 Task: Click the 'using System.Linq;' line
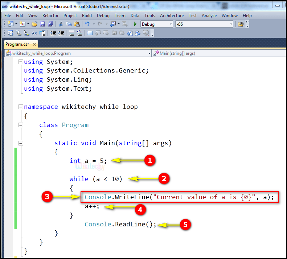pyautogui.click(x=58, y=79)
